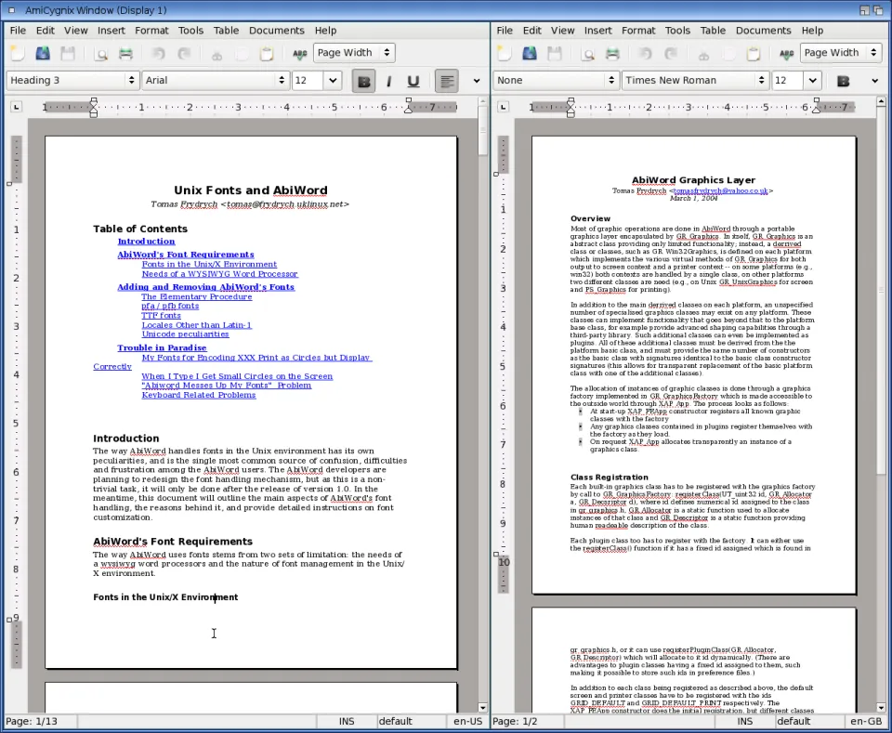Click the Paste icon in left toolbar
This screenshot has width=892, height=733.
[267, 54]
